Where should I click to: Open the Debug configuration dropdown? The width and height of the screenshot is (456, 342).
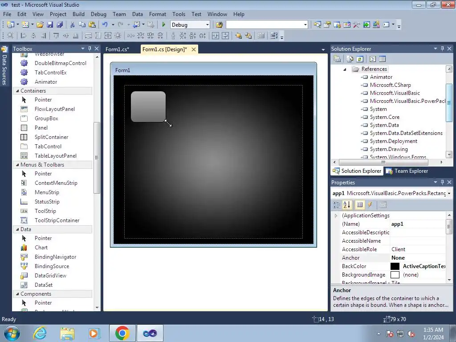tap(208, 25)
